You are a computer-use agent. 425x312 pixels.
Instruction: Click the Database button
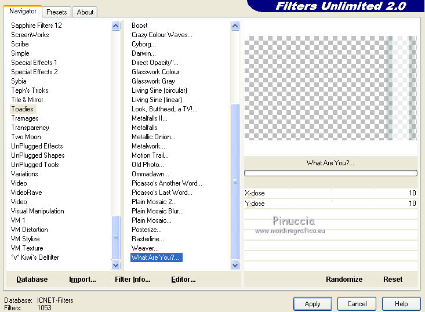pos(32,280)
